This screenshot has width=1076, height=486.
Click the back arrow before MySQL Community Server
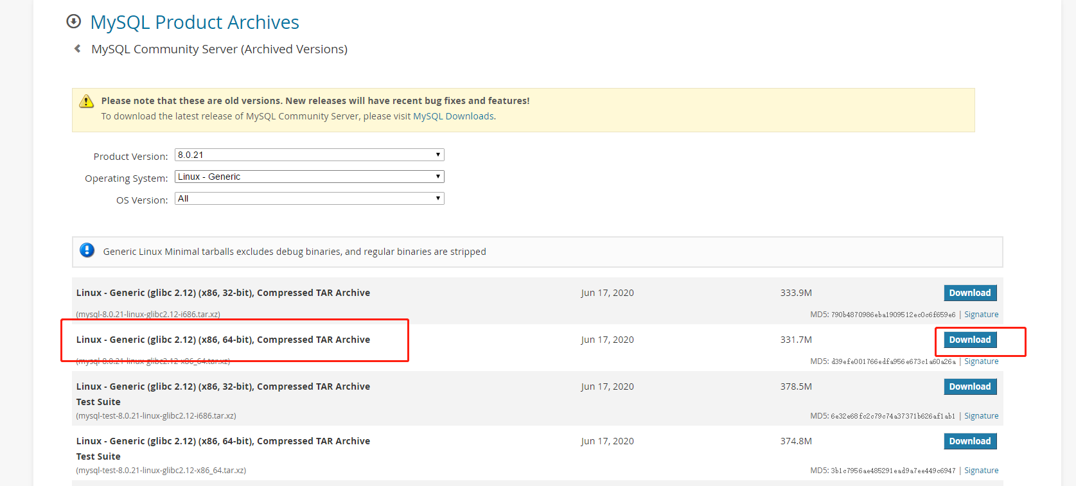pyautogui.click(x=78, y=49)
